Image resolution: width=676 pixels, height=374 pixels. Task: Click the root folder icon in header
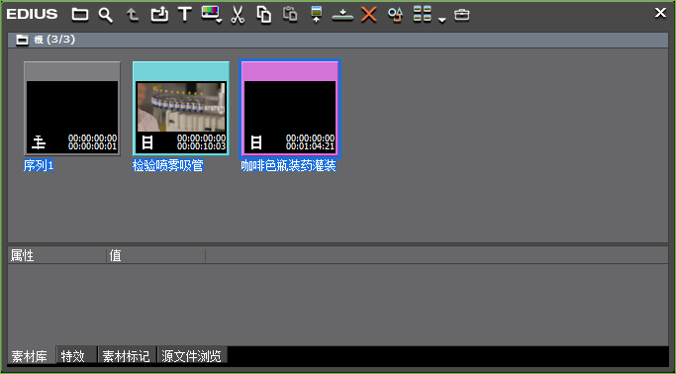22,40
